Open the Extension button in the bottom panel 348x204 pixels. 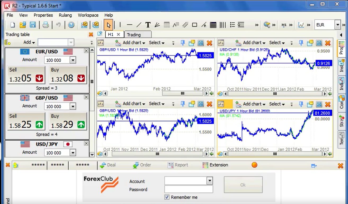point(215,165)
